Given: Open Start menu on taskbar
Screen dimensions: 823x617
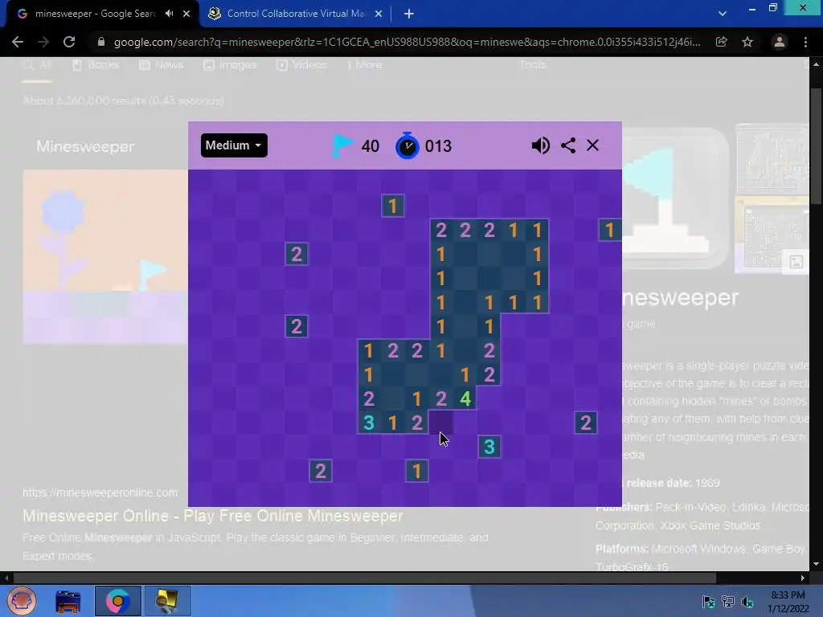Looking at the screenshot, I should [22, 601].
